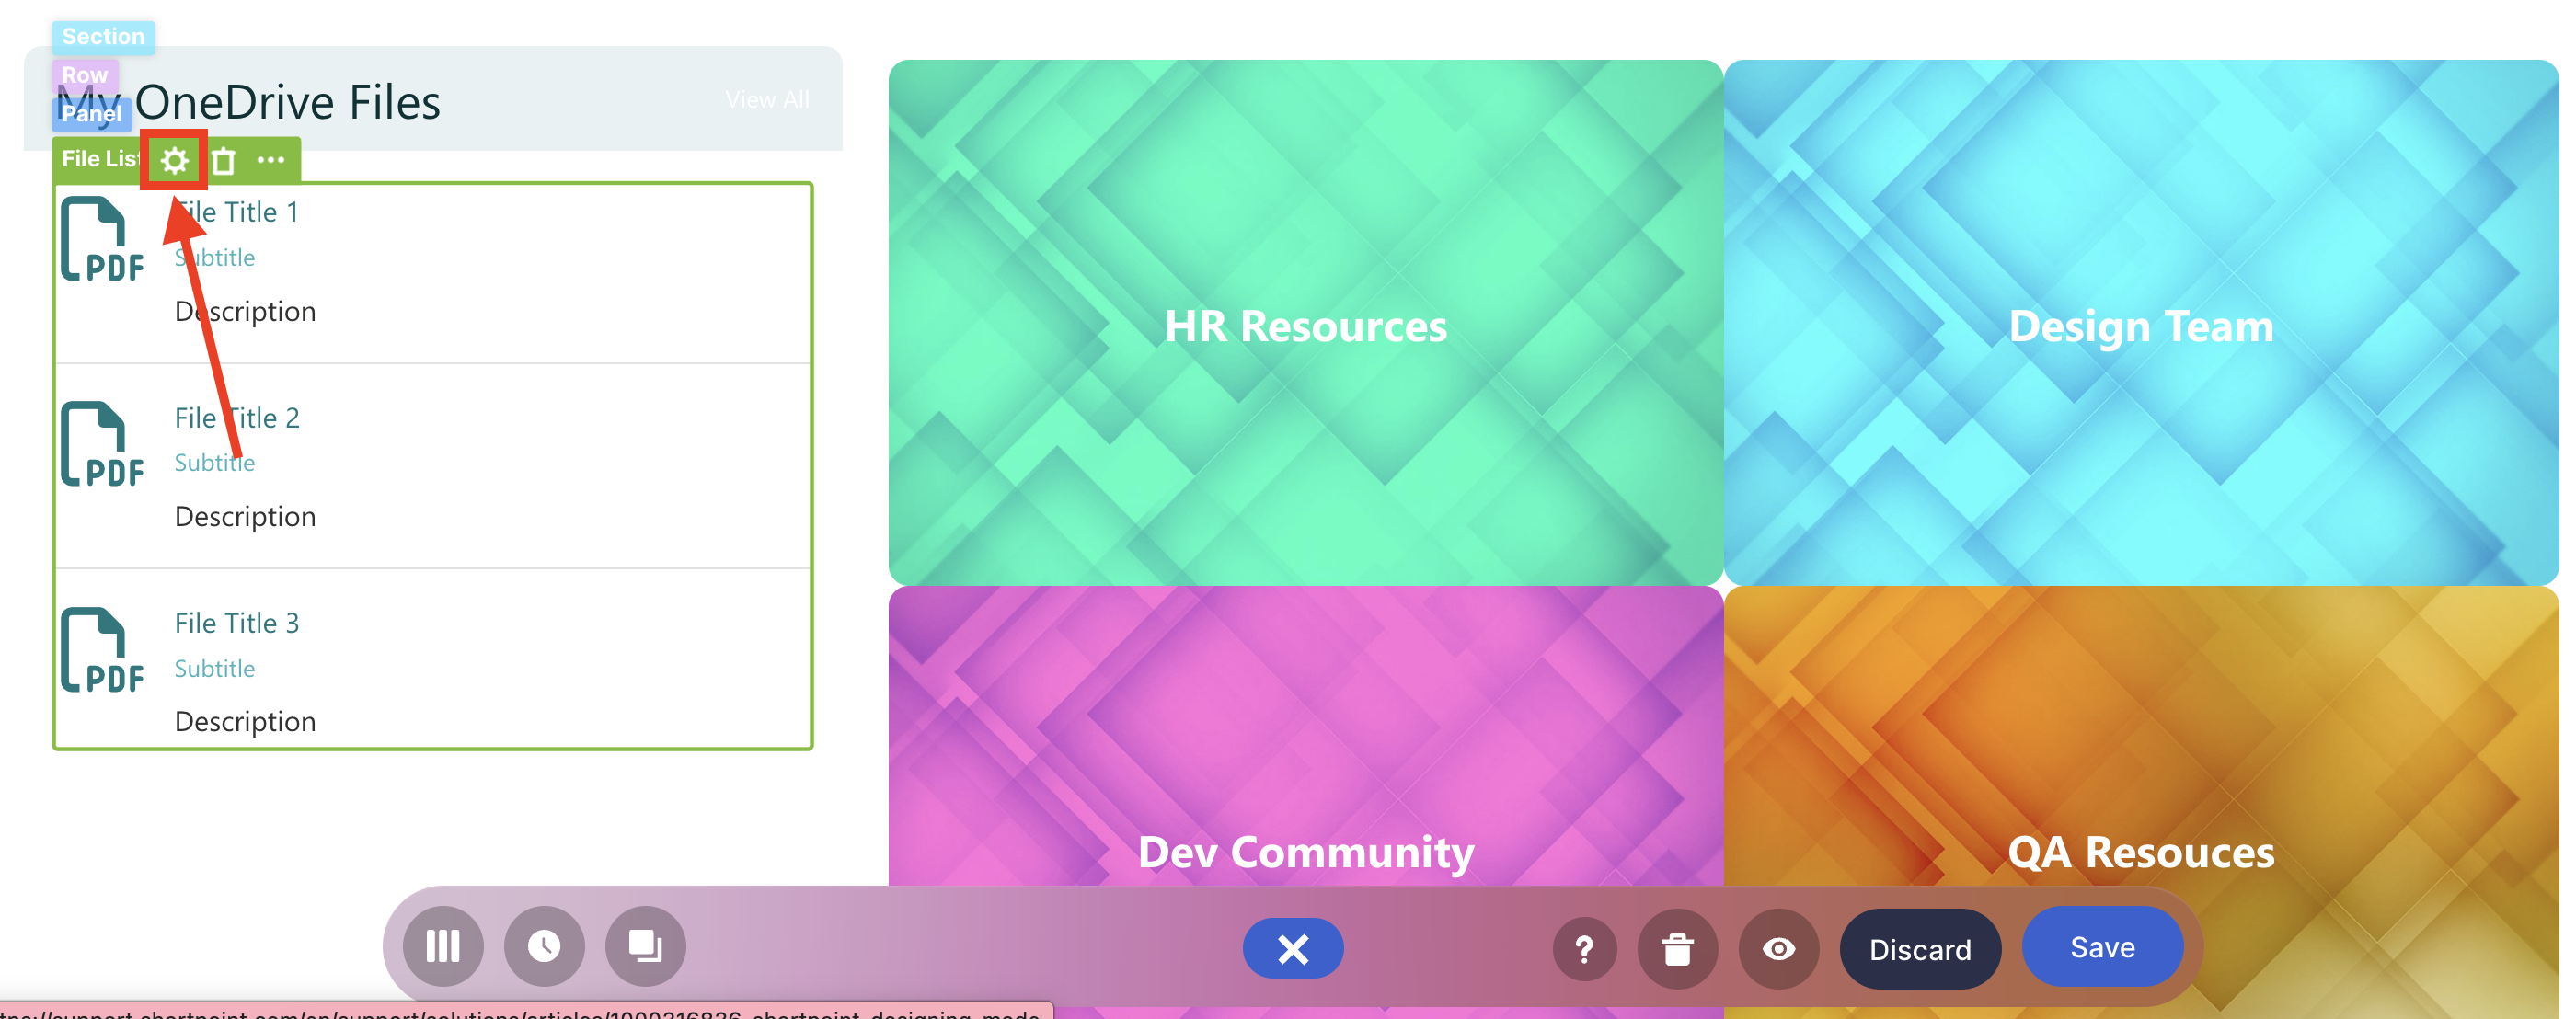Delete File List element with trash icon

click(x=224, y=160)
